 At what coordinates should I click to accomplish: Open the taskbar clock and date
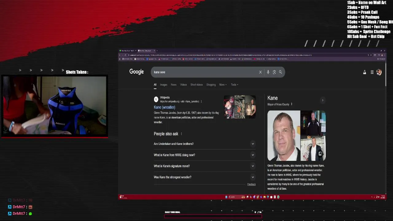[383, 197]
